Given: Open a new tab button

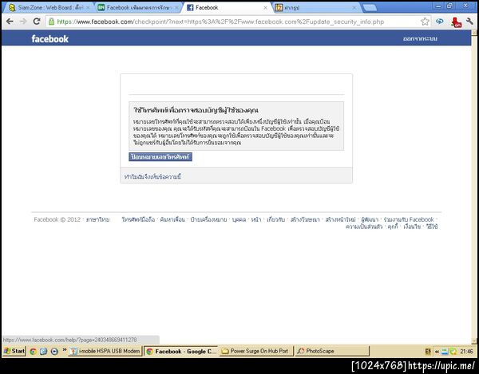Looking at the screenshot, I should click(x=370, y=8).
